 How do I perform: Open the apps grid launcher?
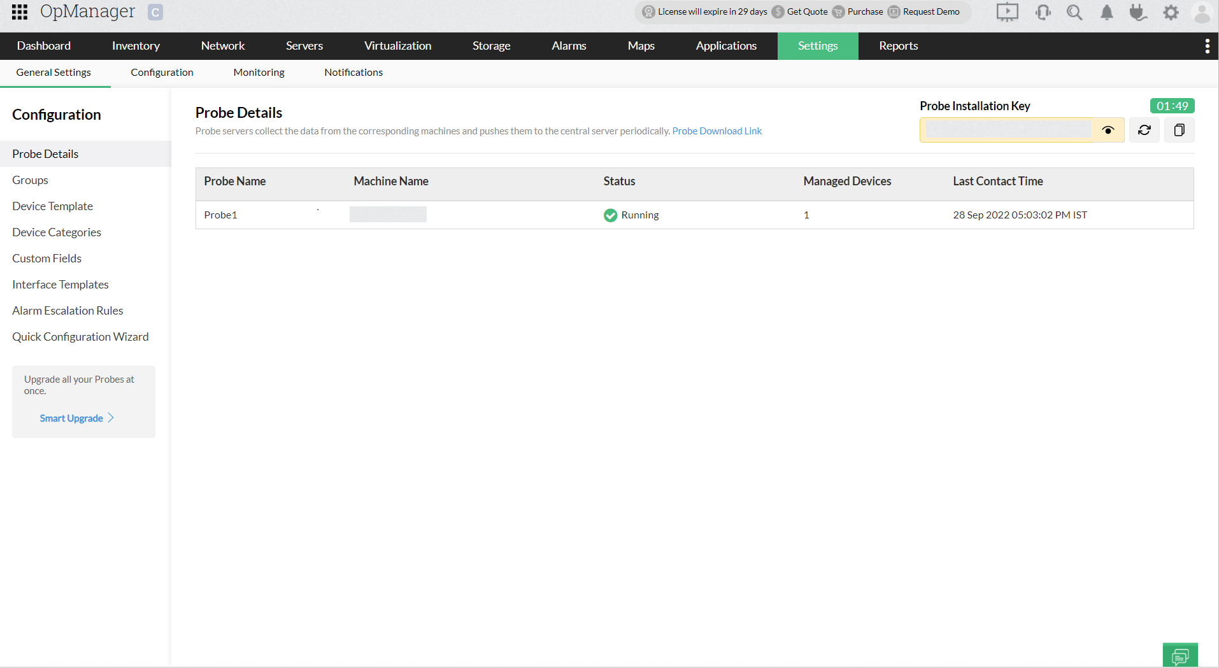19,12
